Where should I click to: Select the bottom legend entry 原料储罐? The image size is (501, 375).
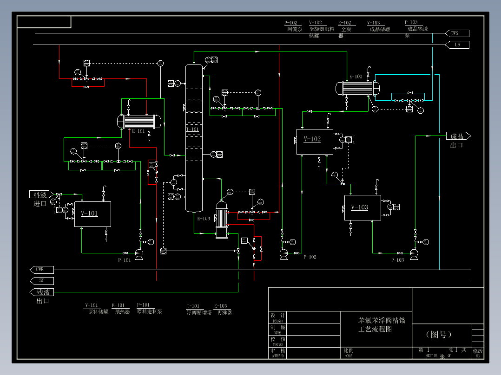point(97,309)
